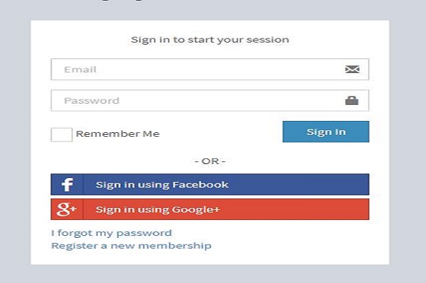Focus the Email input field

200,69
